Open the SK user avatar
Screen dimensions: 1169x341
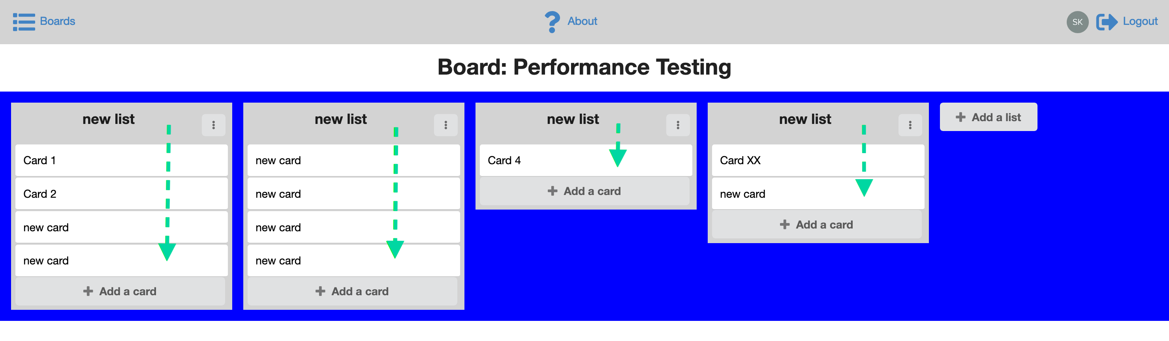coord(1077,22)
